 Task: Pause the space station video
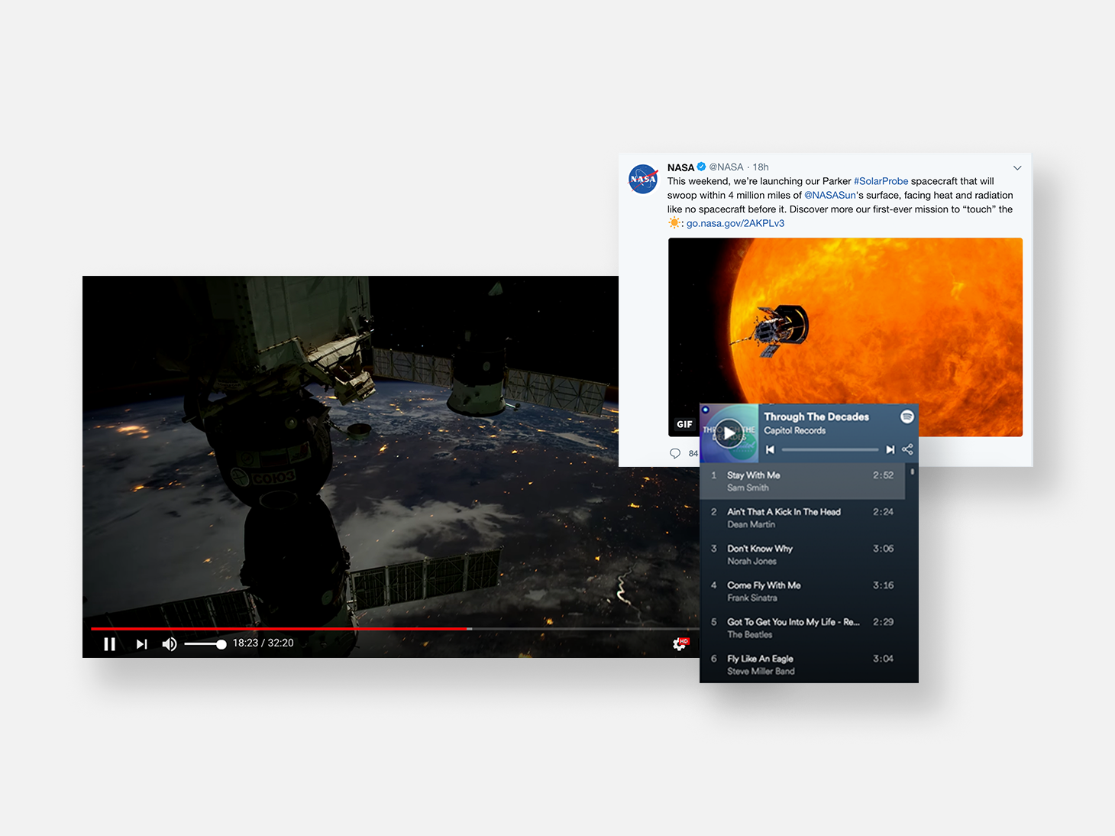(109, 644)
